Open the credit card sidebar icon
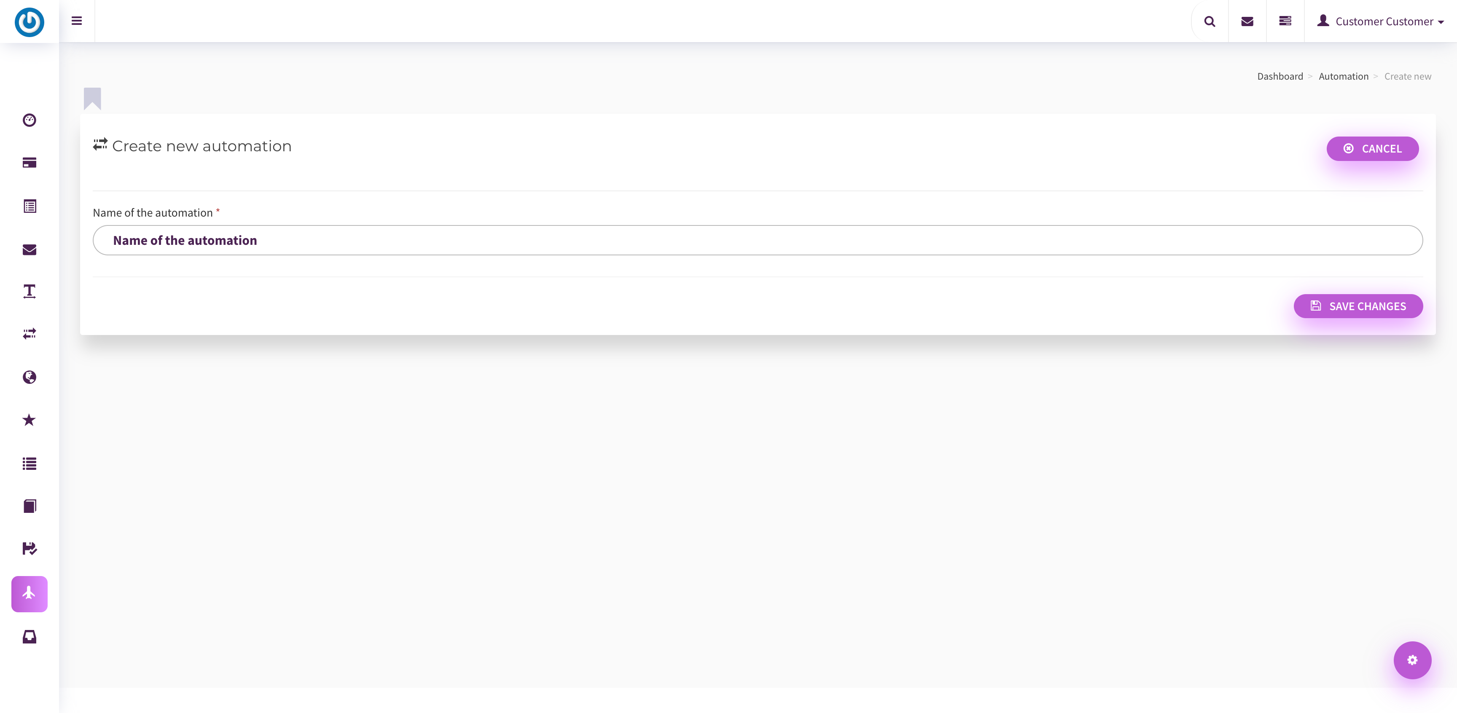Viewport: 1457px width, 713px height. (x=30, y=163)
